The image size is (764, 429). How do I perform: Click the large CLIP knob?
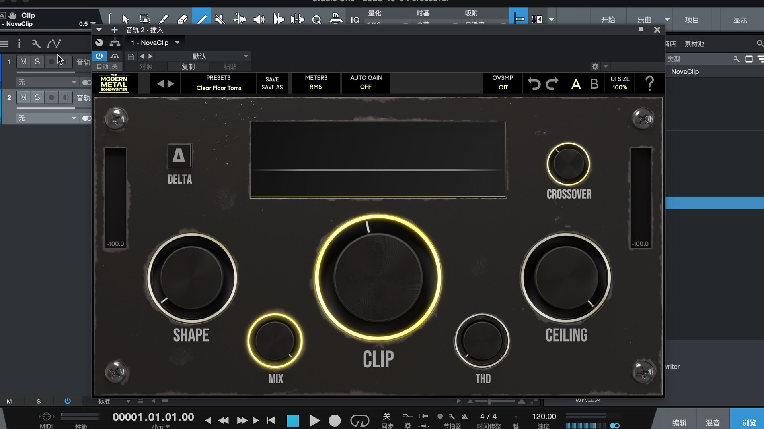click(x=378, y=278)
